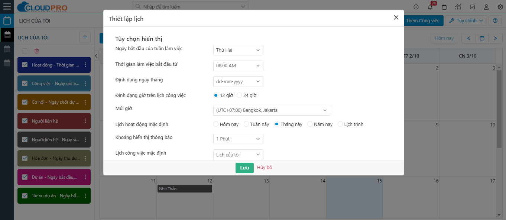Click the red trash delete icon
506x220 pixels.
click(36, 51)
